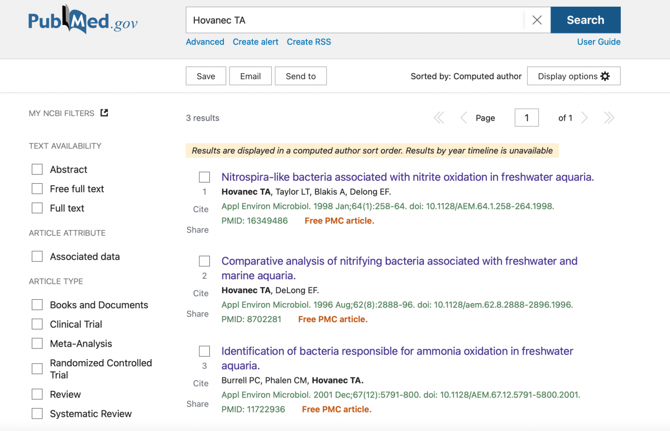This screenshot has height=431, width=670.
Task: Clear the search box with the X icon
Action: click(537, 20)
